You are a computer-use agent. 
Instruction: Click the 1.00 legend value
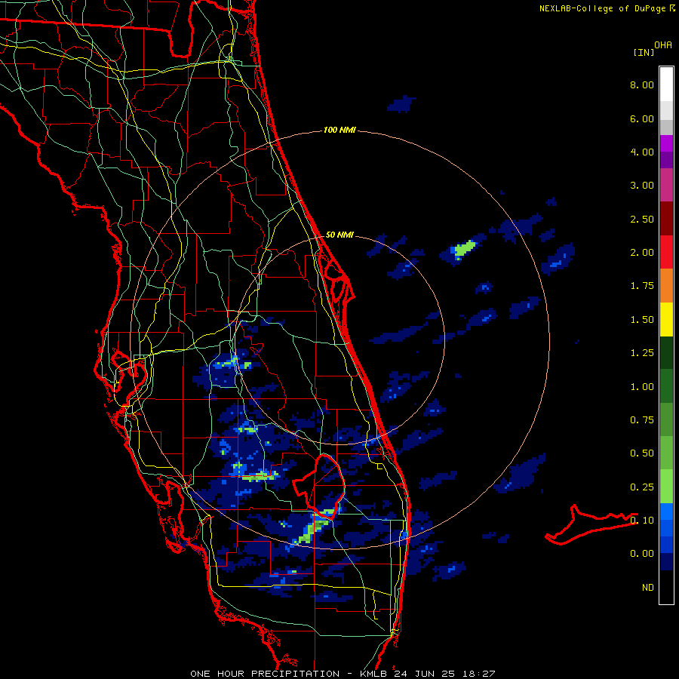(x=642, y=387)
